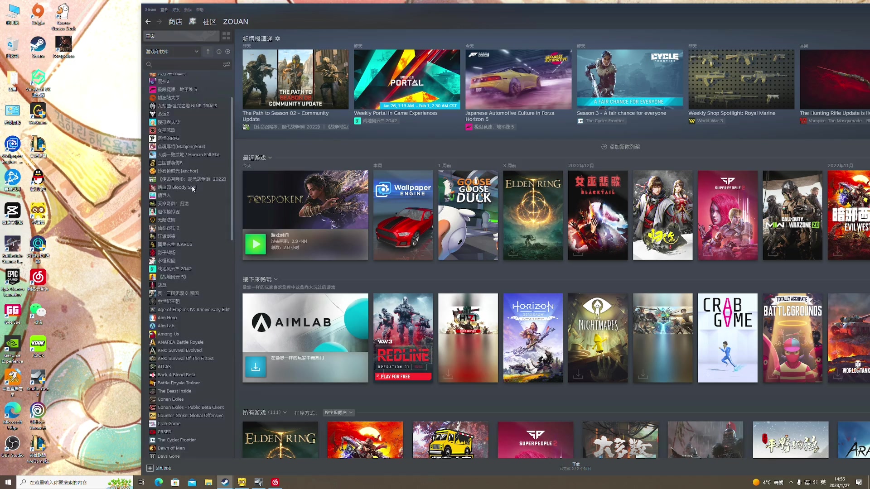Switch to the 社区 tab

pyautogui.click(x=209, y=21)
